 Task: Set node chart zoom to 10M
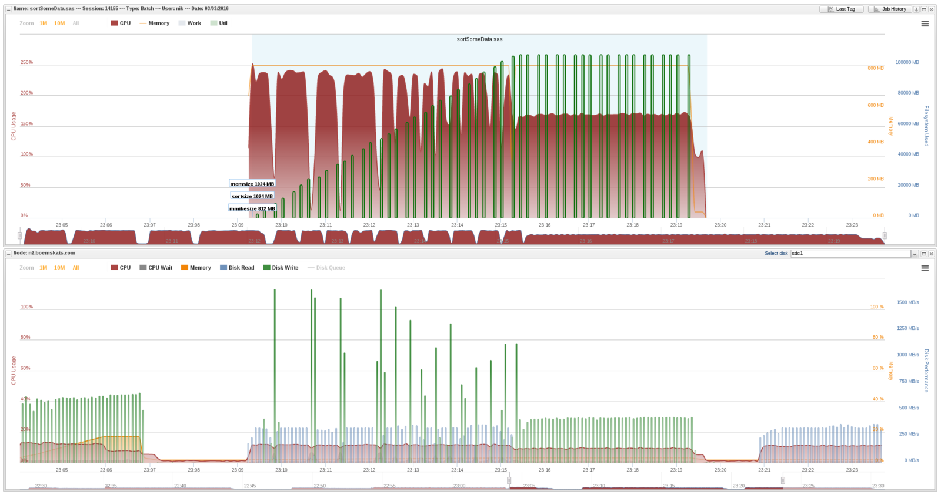pyautogui.click(x=59, y=268)
